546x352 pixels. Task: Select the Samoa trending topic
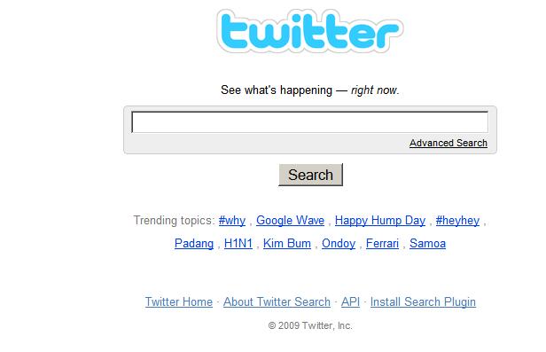click(427, 243)
